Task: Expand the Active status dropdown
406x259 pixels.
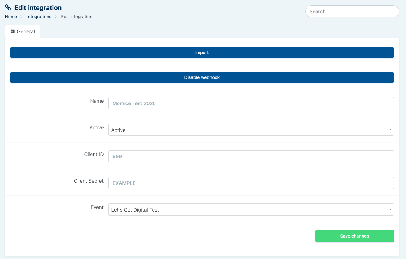Action: 251,130
